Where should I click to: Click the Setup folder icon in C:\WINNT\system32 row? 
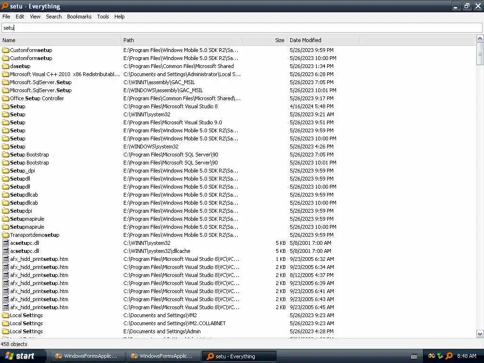(x=6, y=114)
